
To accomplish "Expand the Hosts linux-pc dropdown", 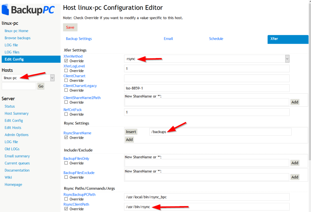I will 28,78.
